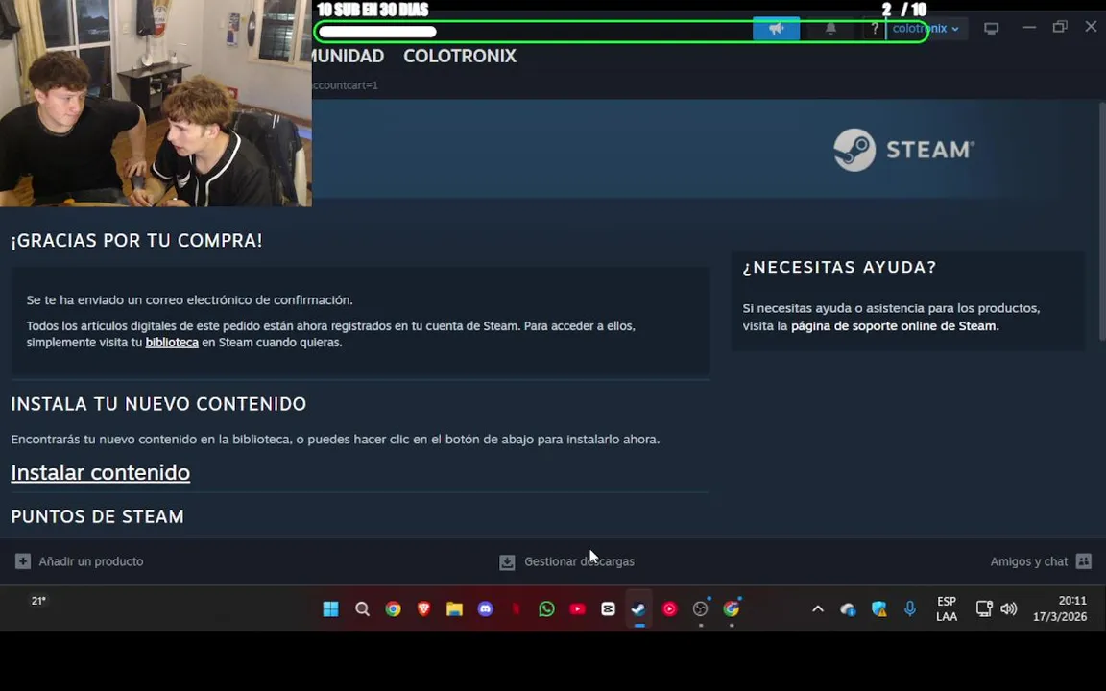The height and width of the screenshot is (691, 1106).
Task: Open OBS Studio from the taskbar
Action: [701, 609]
